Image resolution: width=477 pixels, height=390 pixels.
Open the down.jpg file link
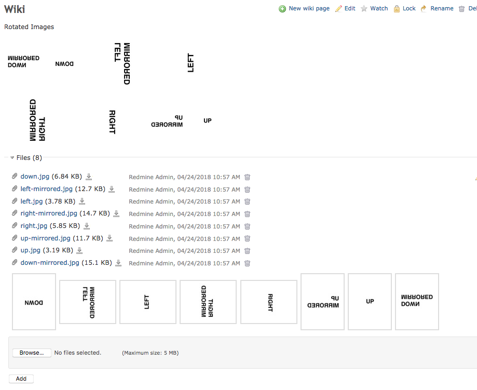pyautogui.click(x=35, y=177)
